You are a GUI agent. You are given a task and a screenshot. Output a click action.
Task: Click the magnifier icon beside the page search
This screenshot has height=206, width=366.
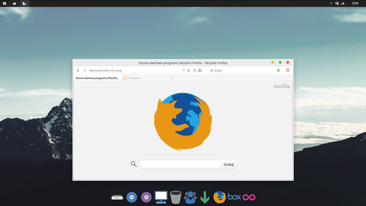coord(133,164)
